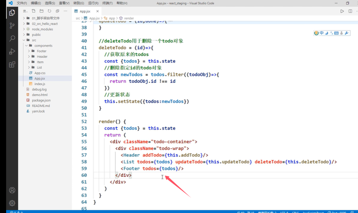Expand the Item folder
Screen dimensions: 358x213
(x=40, y=62)
